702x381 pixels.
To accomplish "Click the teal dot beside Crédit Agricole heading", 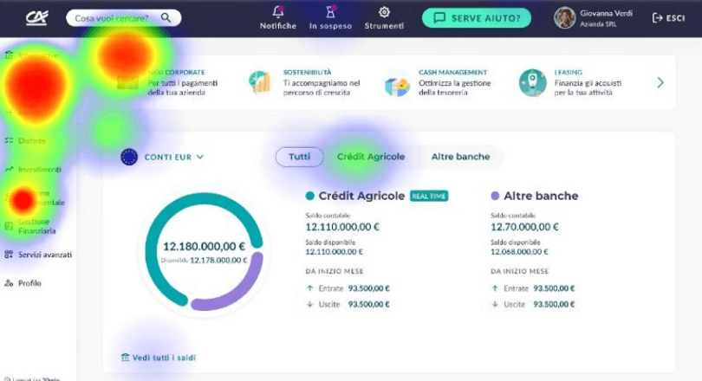I will 309,196.
